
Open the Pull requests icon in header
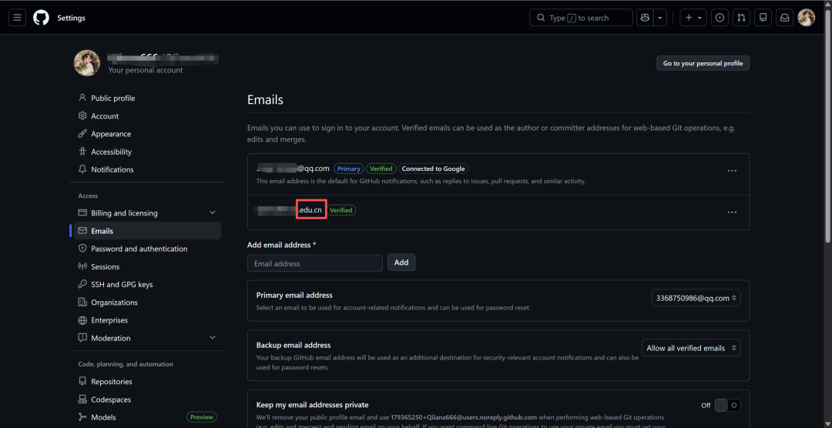(741, 18)
